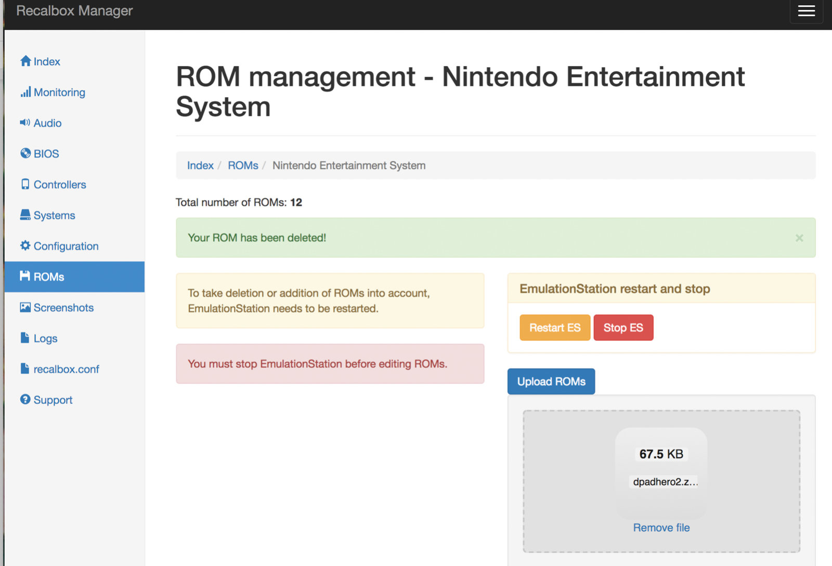Image resolution: width=832 pixels, height=566 pixels.
Task: Click the Remove file link
Action: pyautogui.click(x=661, y=528)
